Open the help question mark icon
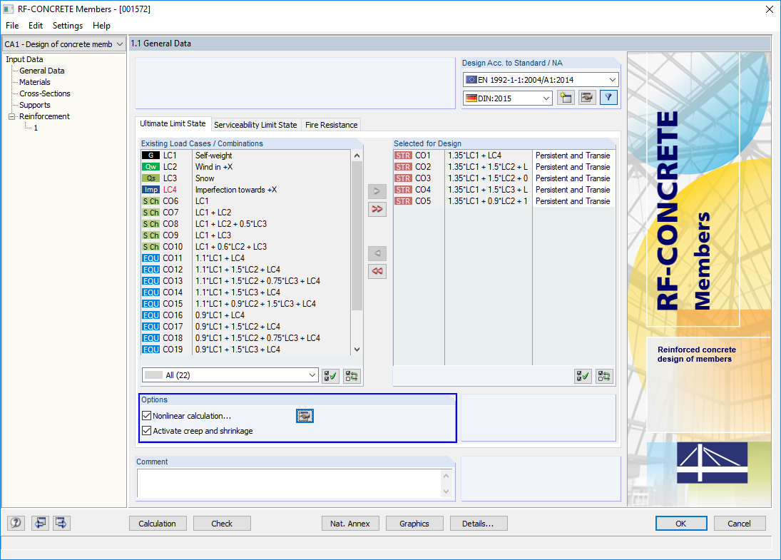The height and width of the screenshot is (560, 781). (16, 523)
